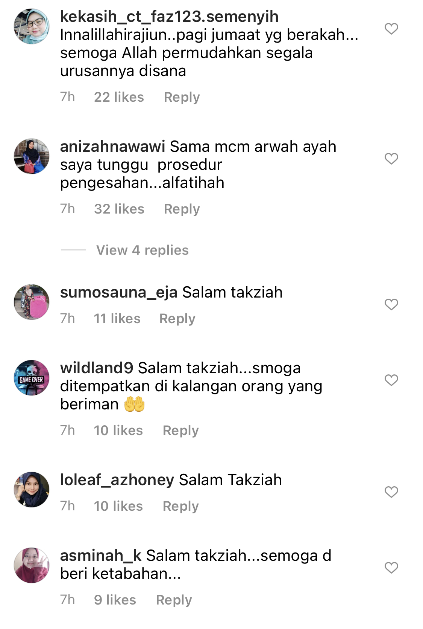Reply to sumosauna_eja's comment
The height and width of the screenshot is (629, 423).
[x=177, y=319]
